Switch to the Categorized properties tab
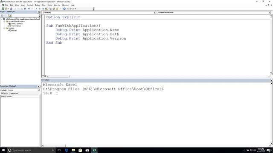 pyautogui.click(x=14, y=93)
